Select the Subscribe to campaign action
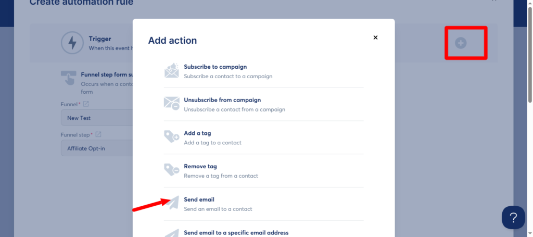The width and height of the screenshot is (533, 237). tap(263, 71)
